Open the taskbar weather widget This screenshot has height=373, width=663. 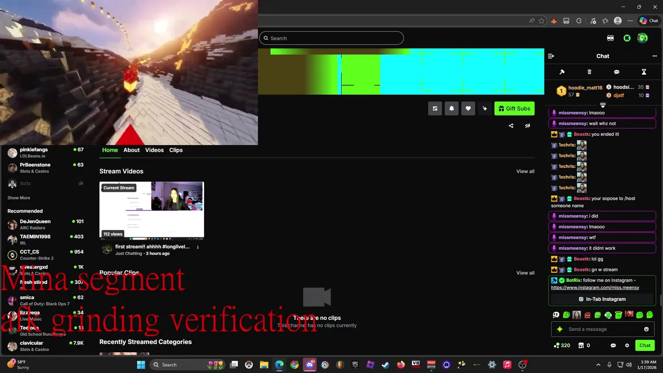point(18,365)
